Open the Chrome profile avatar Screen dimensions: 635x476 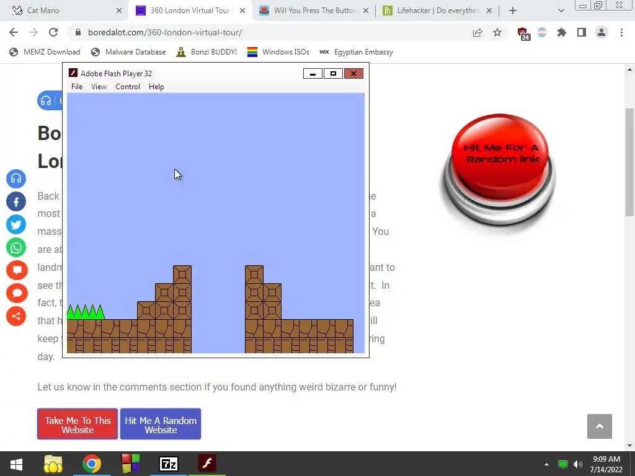click(602, 32)
